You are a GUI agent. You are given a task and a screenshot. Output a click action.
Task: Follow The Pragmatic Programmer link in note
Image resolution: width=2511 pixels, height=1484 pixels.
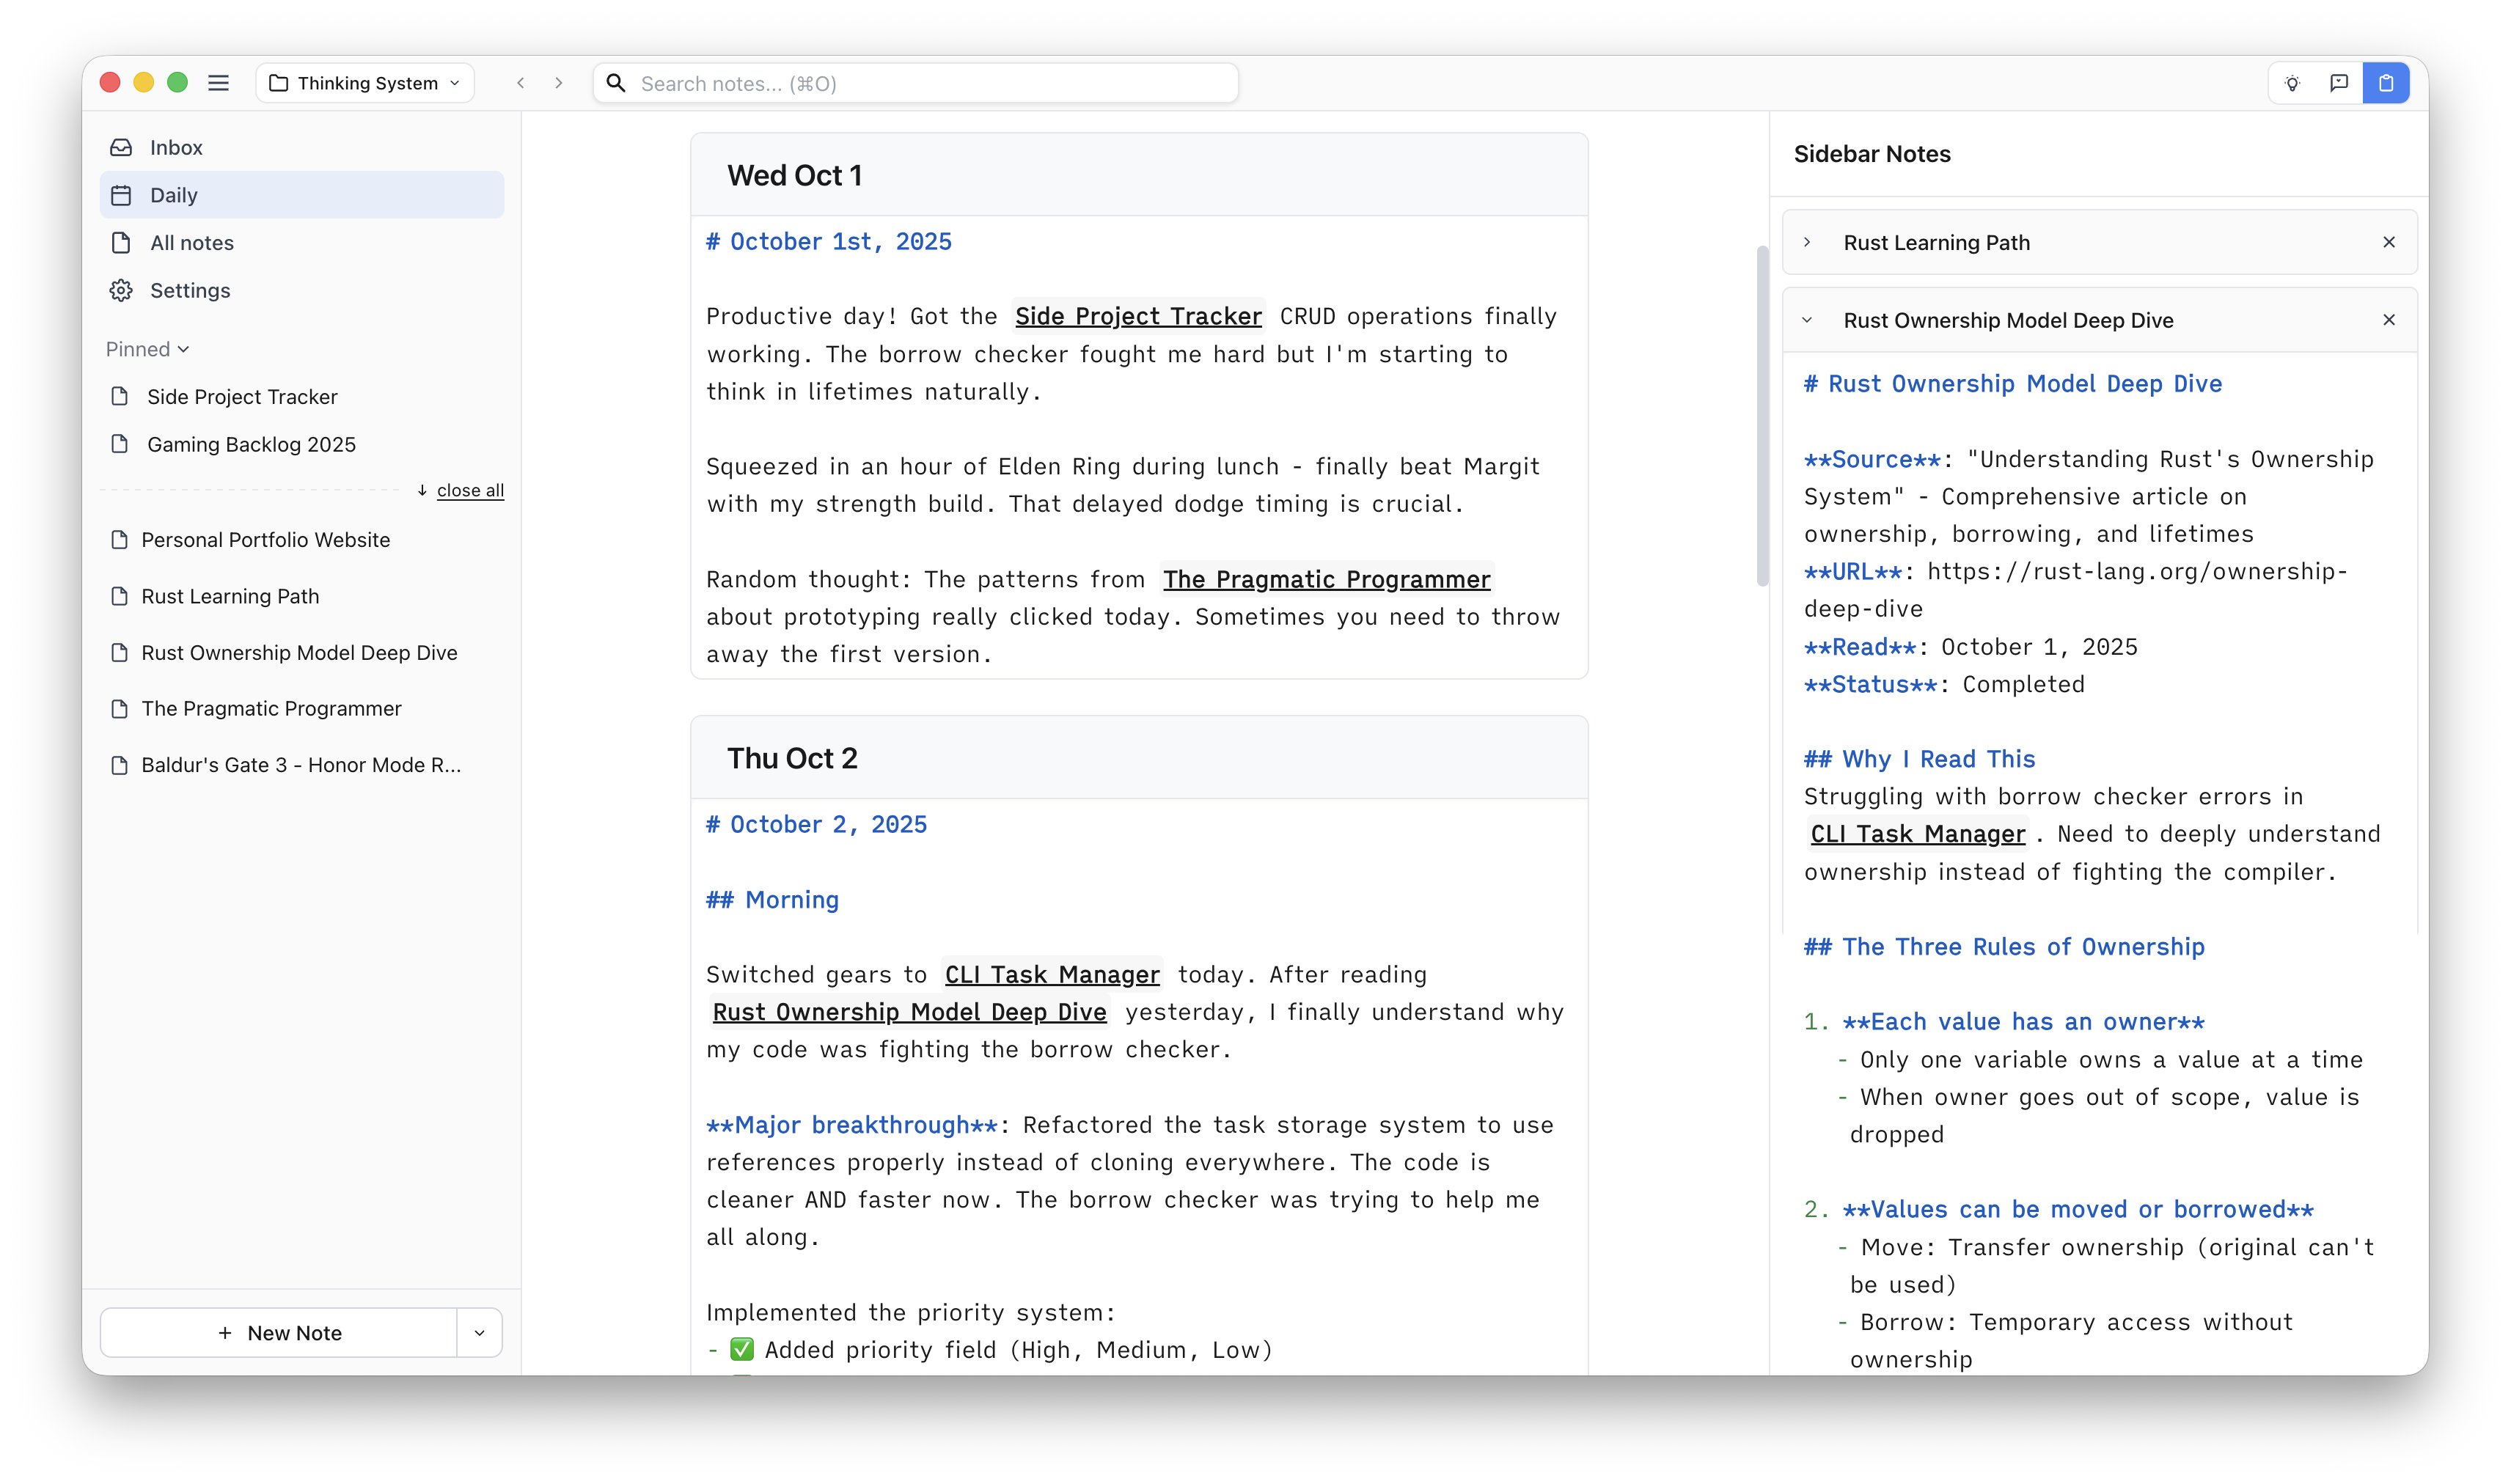[1326, 579]
